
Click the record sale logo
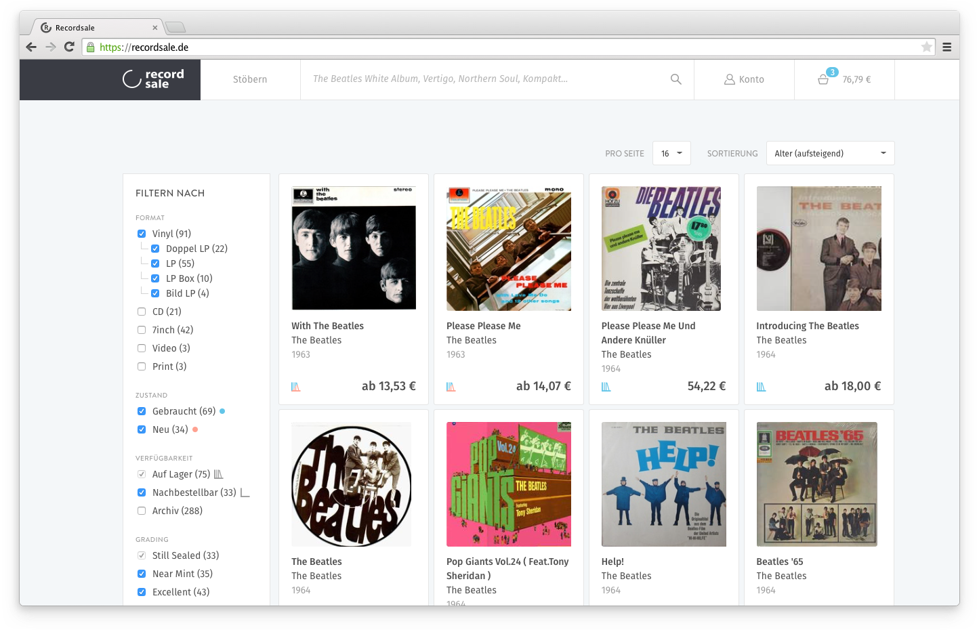tap(153, 79)
